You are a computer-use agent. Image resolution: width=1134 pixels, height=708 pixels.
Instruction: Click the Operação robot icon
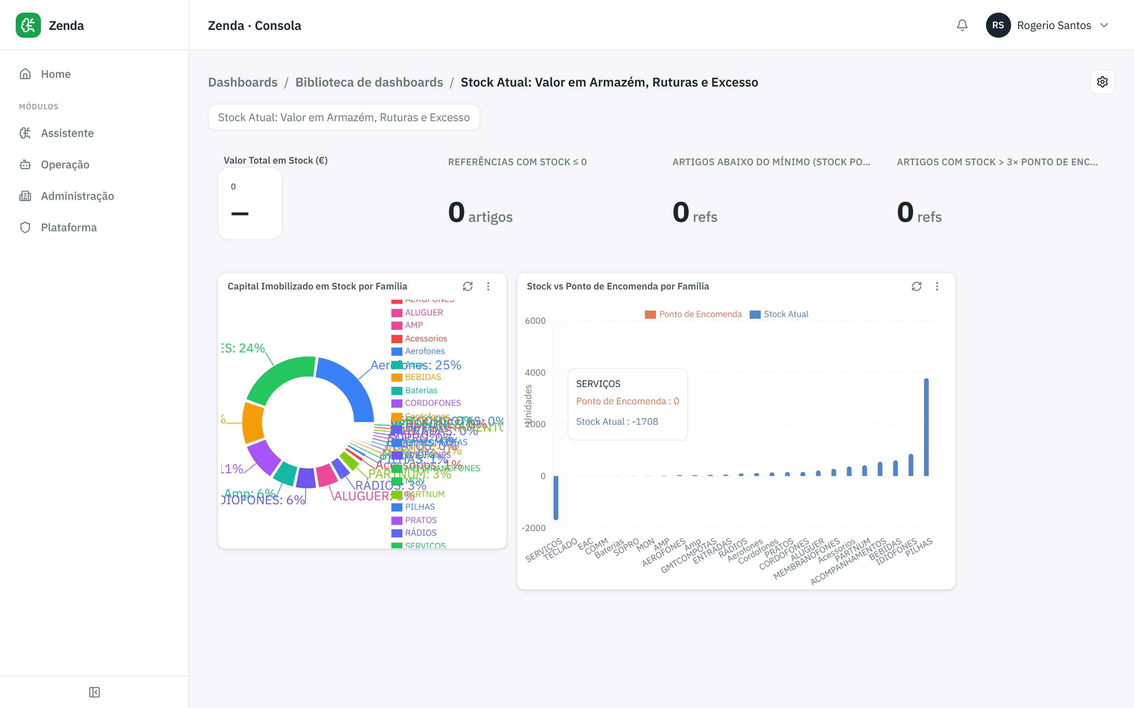25,164
